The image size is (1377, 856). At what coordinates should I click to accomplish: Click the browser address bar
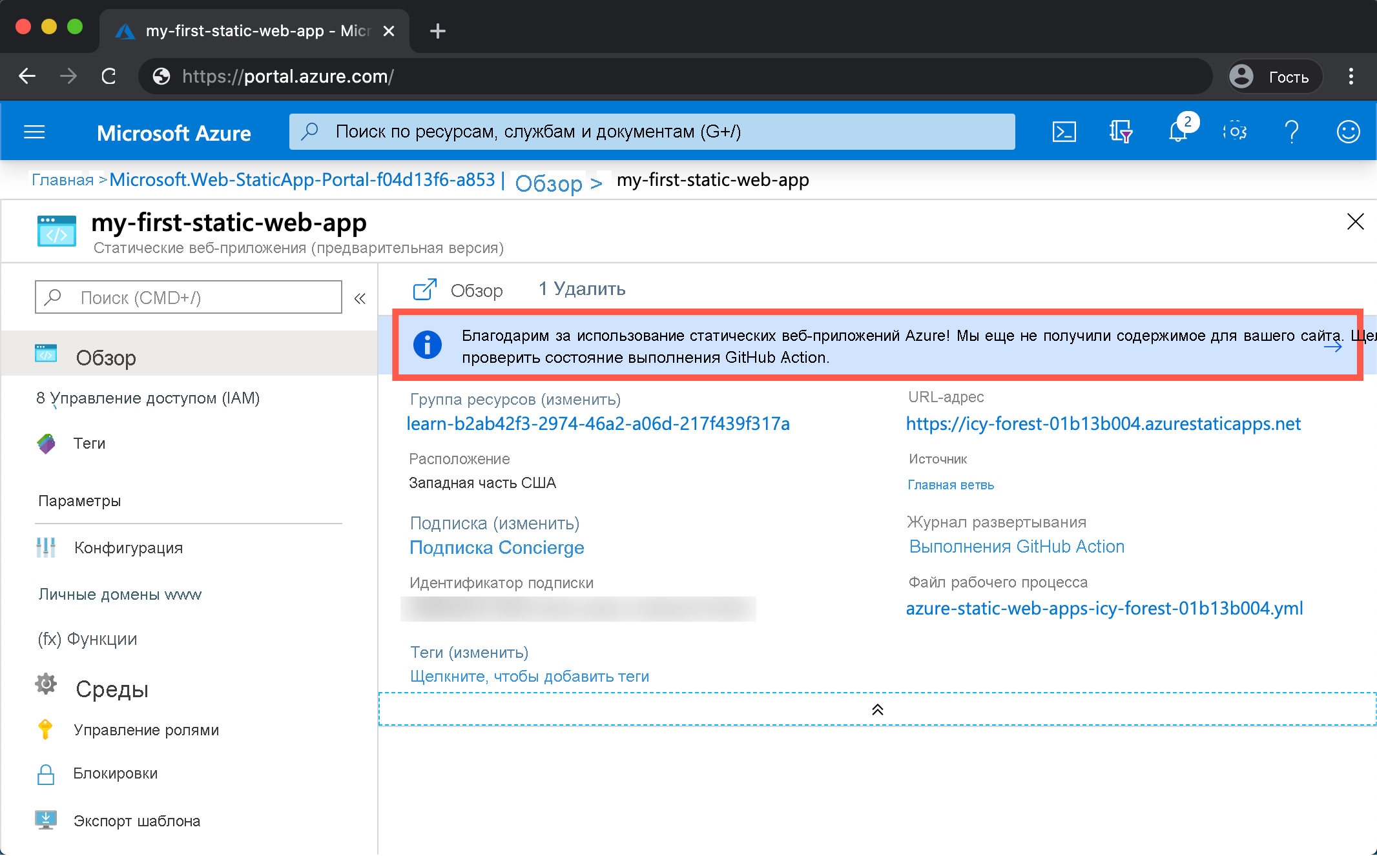tap(675, 76)
